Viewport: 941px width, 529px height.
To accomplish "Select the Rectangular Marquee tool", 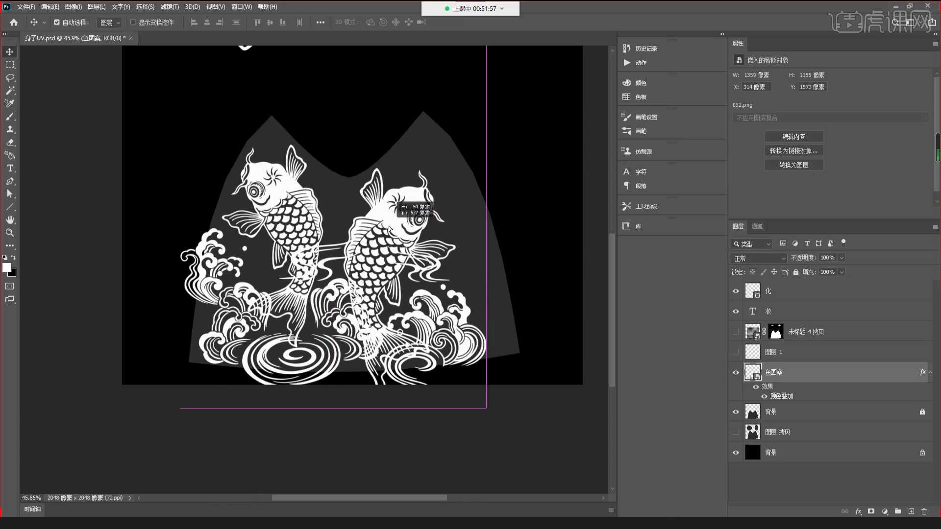I will click(10, 65).
